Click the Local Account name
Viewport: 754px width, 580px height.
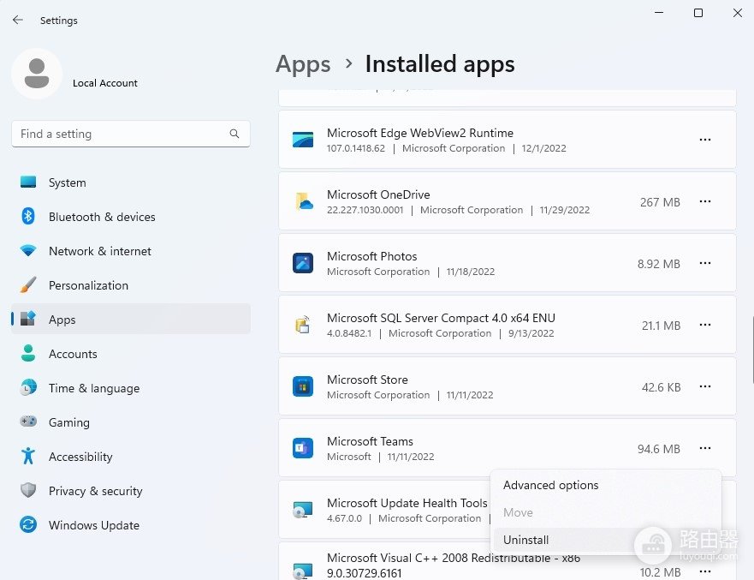pos(104,83)
